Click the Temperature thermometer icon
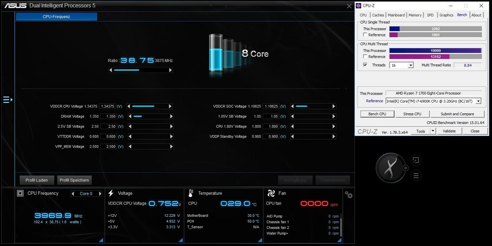492x246 pixels. pyautogui.click(x=191, y=193)
